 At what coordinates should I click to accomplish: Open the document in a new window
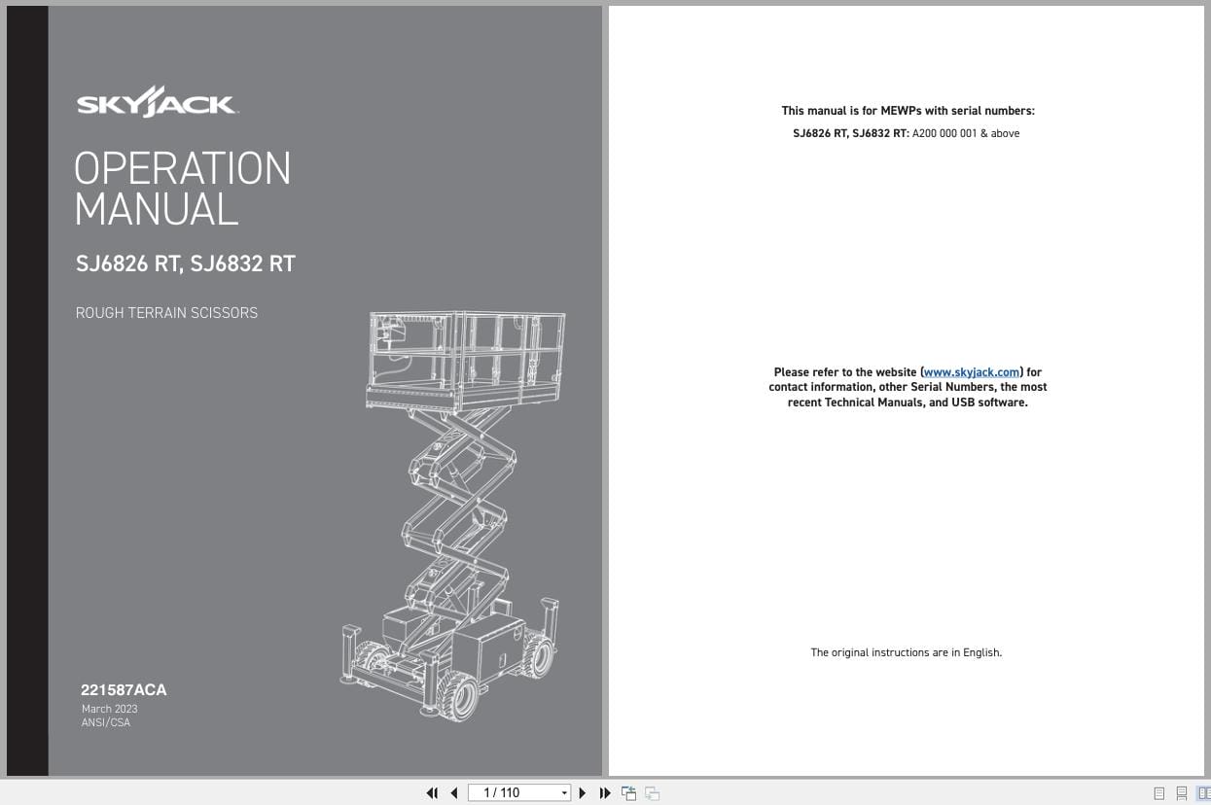tap(628, 793)
